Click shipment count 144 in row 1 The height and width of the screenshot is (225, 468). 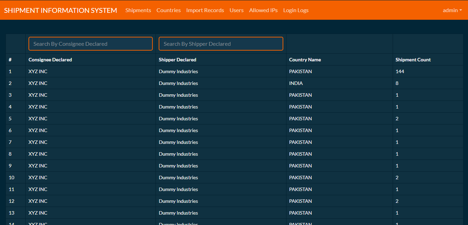click(x=400, y=71)
